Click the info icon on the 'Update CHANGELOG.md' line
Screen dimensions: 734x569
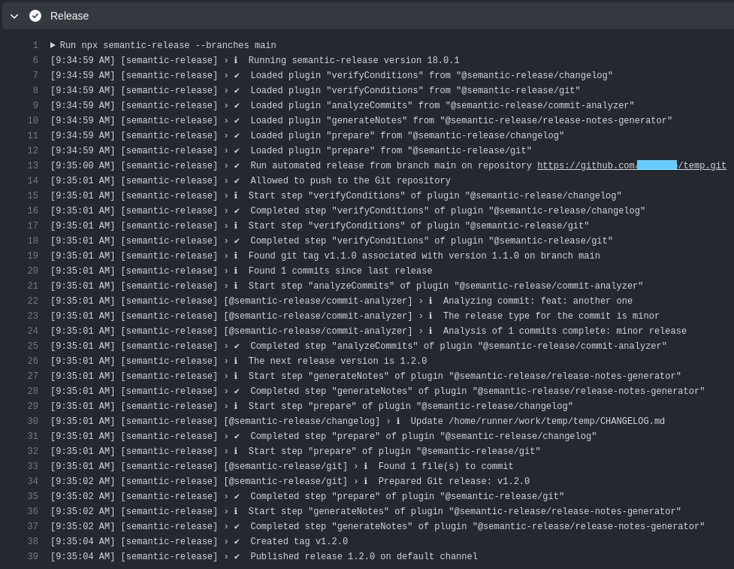[399, 421]
